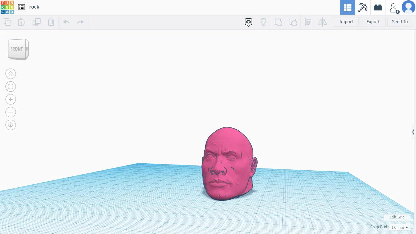Click the Export button
416x234 pixels.
point(373,22)
